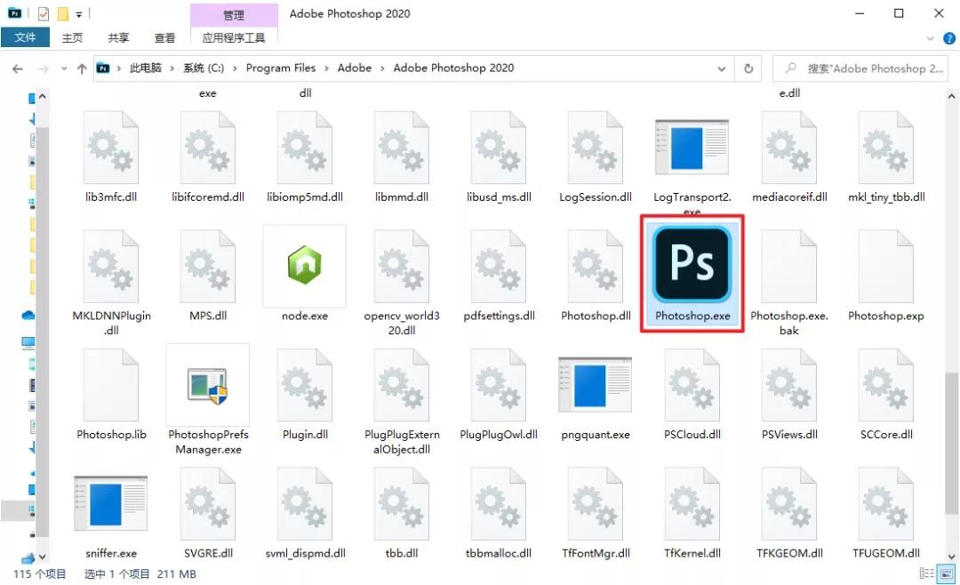
Task: Select the libiomp5md.dll file icon
Action: pyautogui.click(x=305, y=147)
